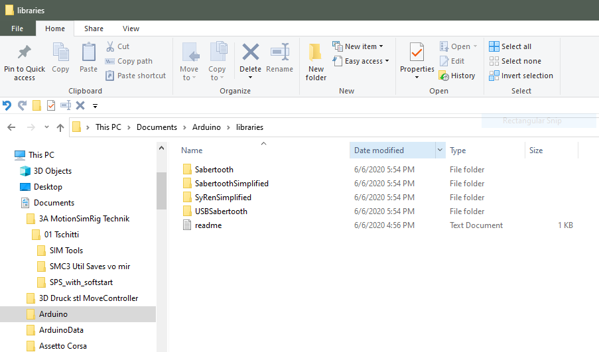The height and width of the screenshot is (352, 599).
Task: Go up one folder level
Action: (60, 127)
